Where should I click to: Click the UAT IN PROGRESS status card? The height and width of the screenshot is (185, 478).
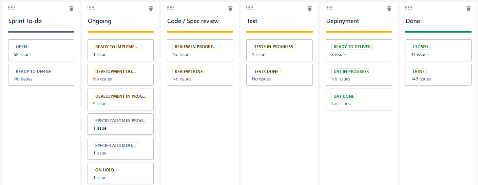tap(359, 75)
